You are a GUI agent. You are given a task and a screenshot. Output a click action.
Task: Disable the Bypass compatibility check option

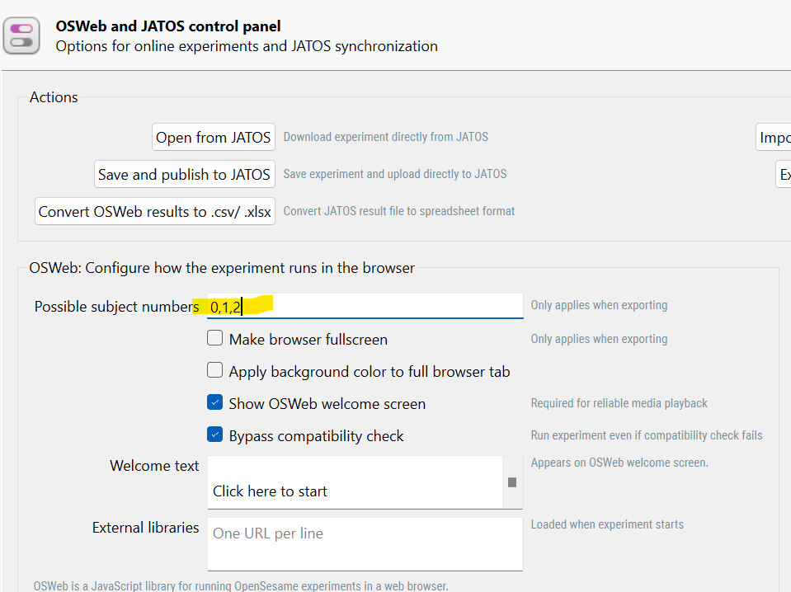[215, 435]
